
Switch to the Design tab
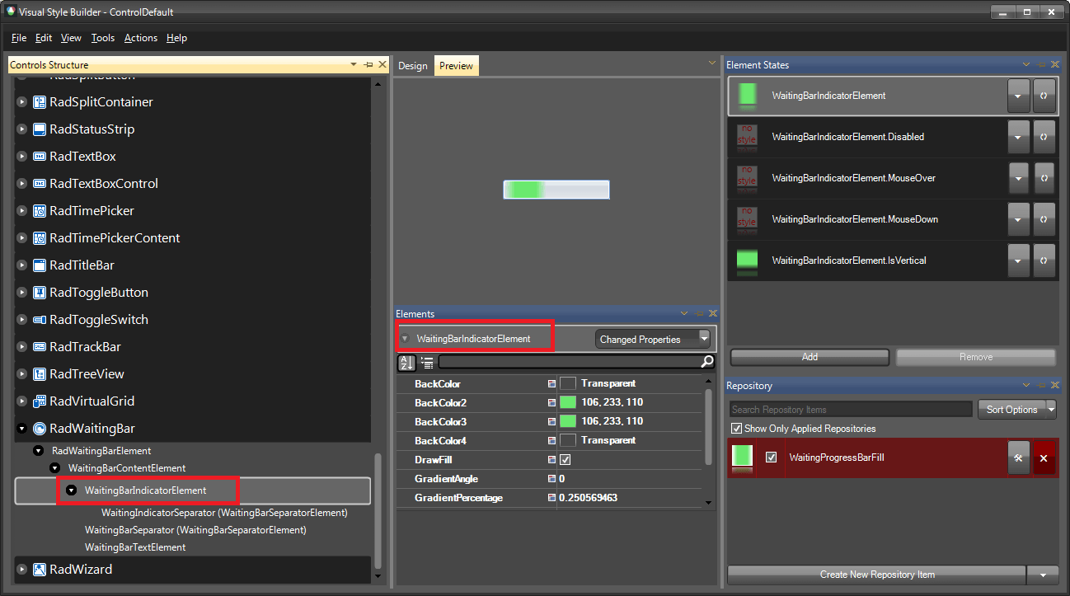tap(412, 65)
